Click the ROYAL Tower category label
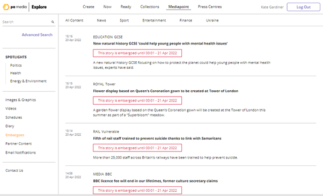323x196 pixels. coord(104,84)
